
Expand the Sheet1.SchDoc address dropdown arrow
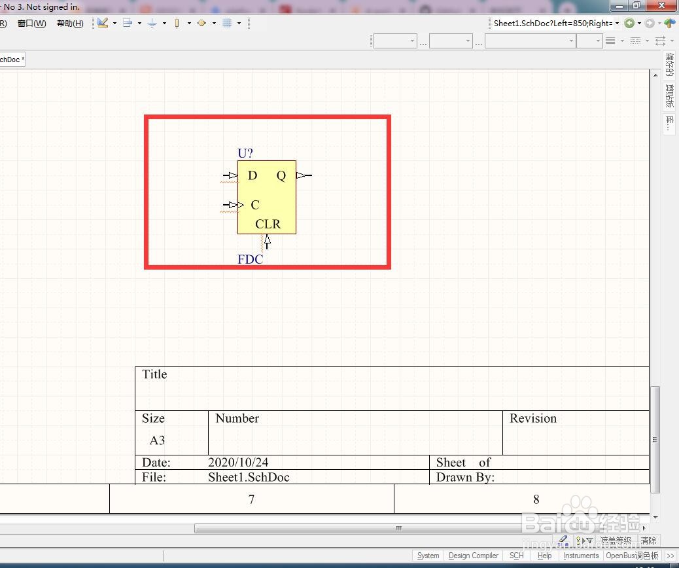[617, 24]
